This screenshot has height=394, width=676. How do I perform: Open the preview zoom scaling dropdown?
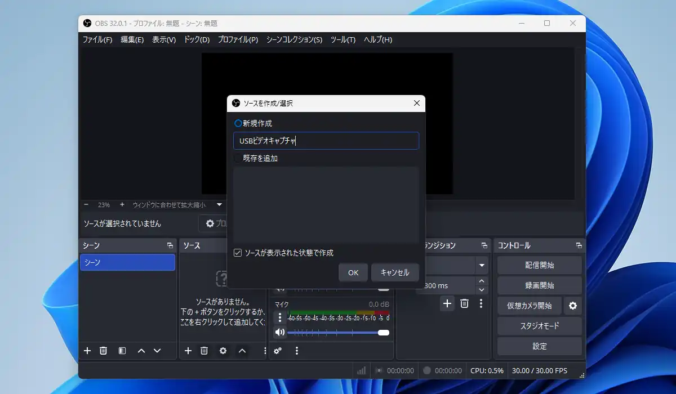pos(220,205)
